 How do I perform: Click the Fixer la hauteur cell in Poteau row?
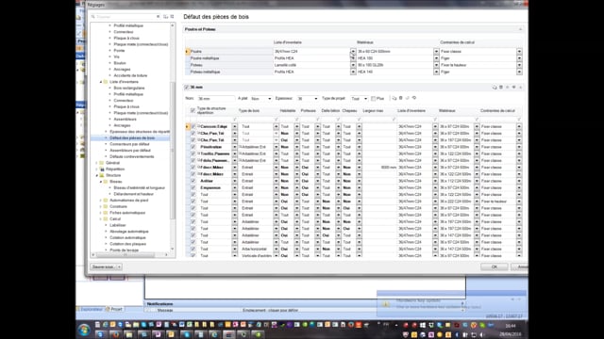point(478,65)
